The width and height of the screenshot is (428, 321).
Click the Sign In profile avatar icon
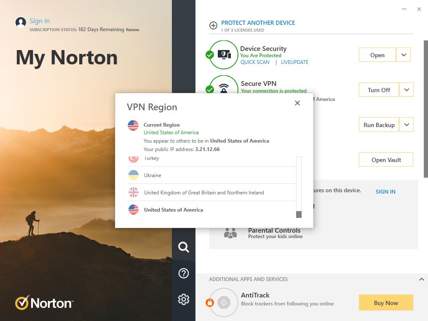(21, 22)
